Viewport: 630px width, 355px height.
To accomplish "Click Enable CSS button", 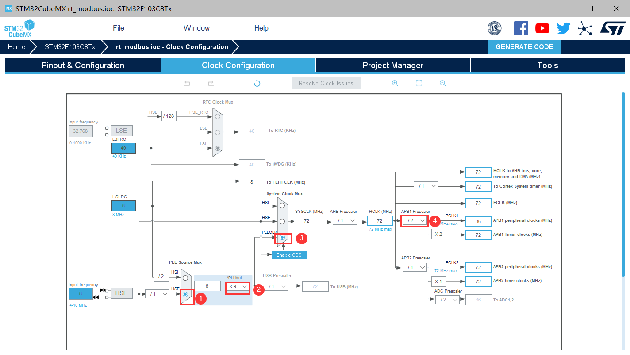I will click(x=289, y=255).
